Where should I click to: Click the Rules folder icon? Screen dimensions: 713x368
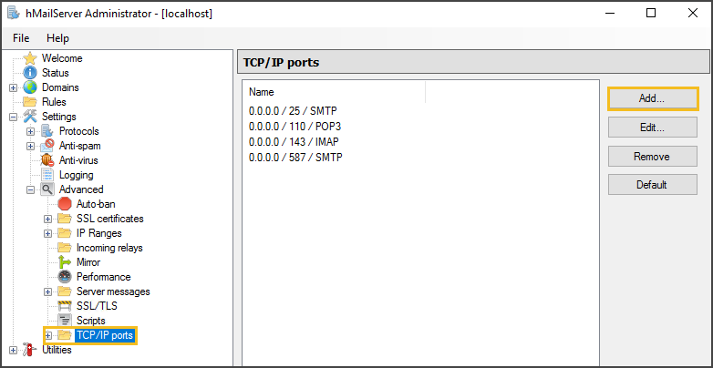pyautogui.click(x=30, y=102)
